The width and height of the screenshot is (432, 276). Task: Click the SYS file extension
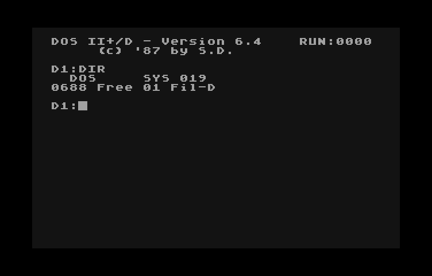tap(156, 78)
